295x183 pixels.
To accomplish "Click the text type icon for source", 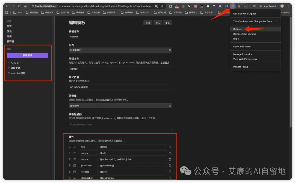I will (75, 153).
